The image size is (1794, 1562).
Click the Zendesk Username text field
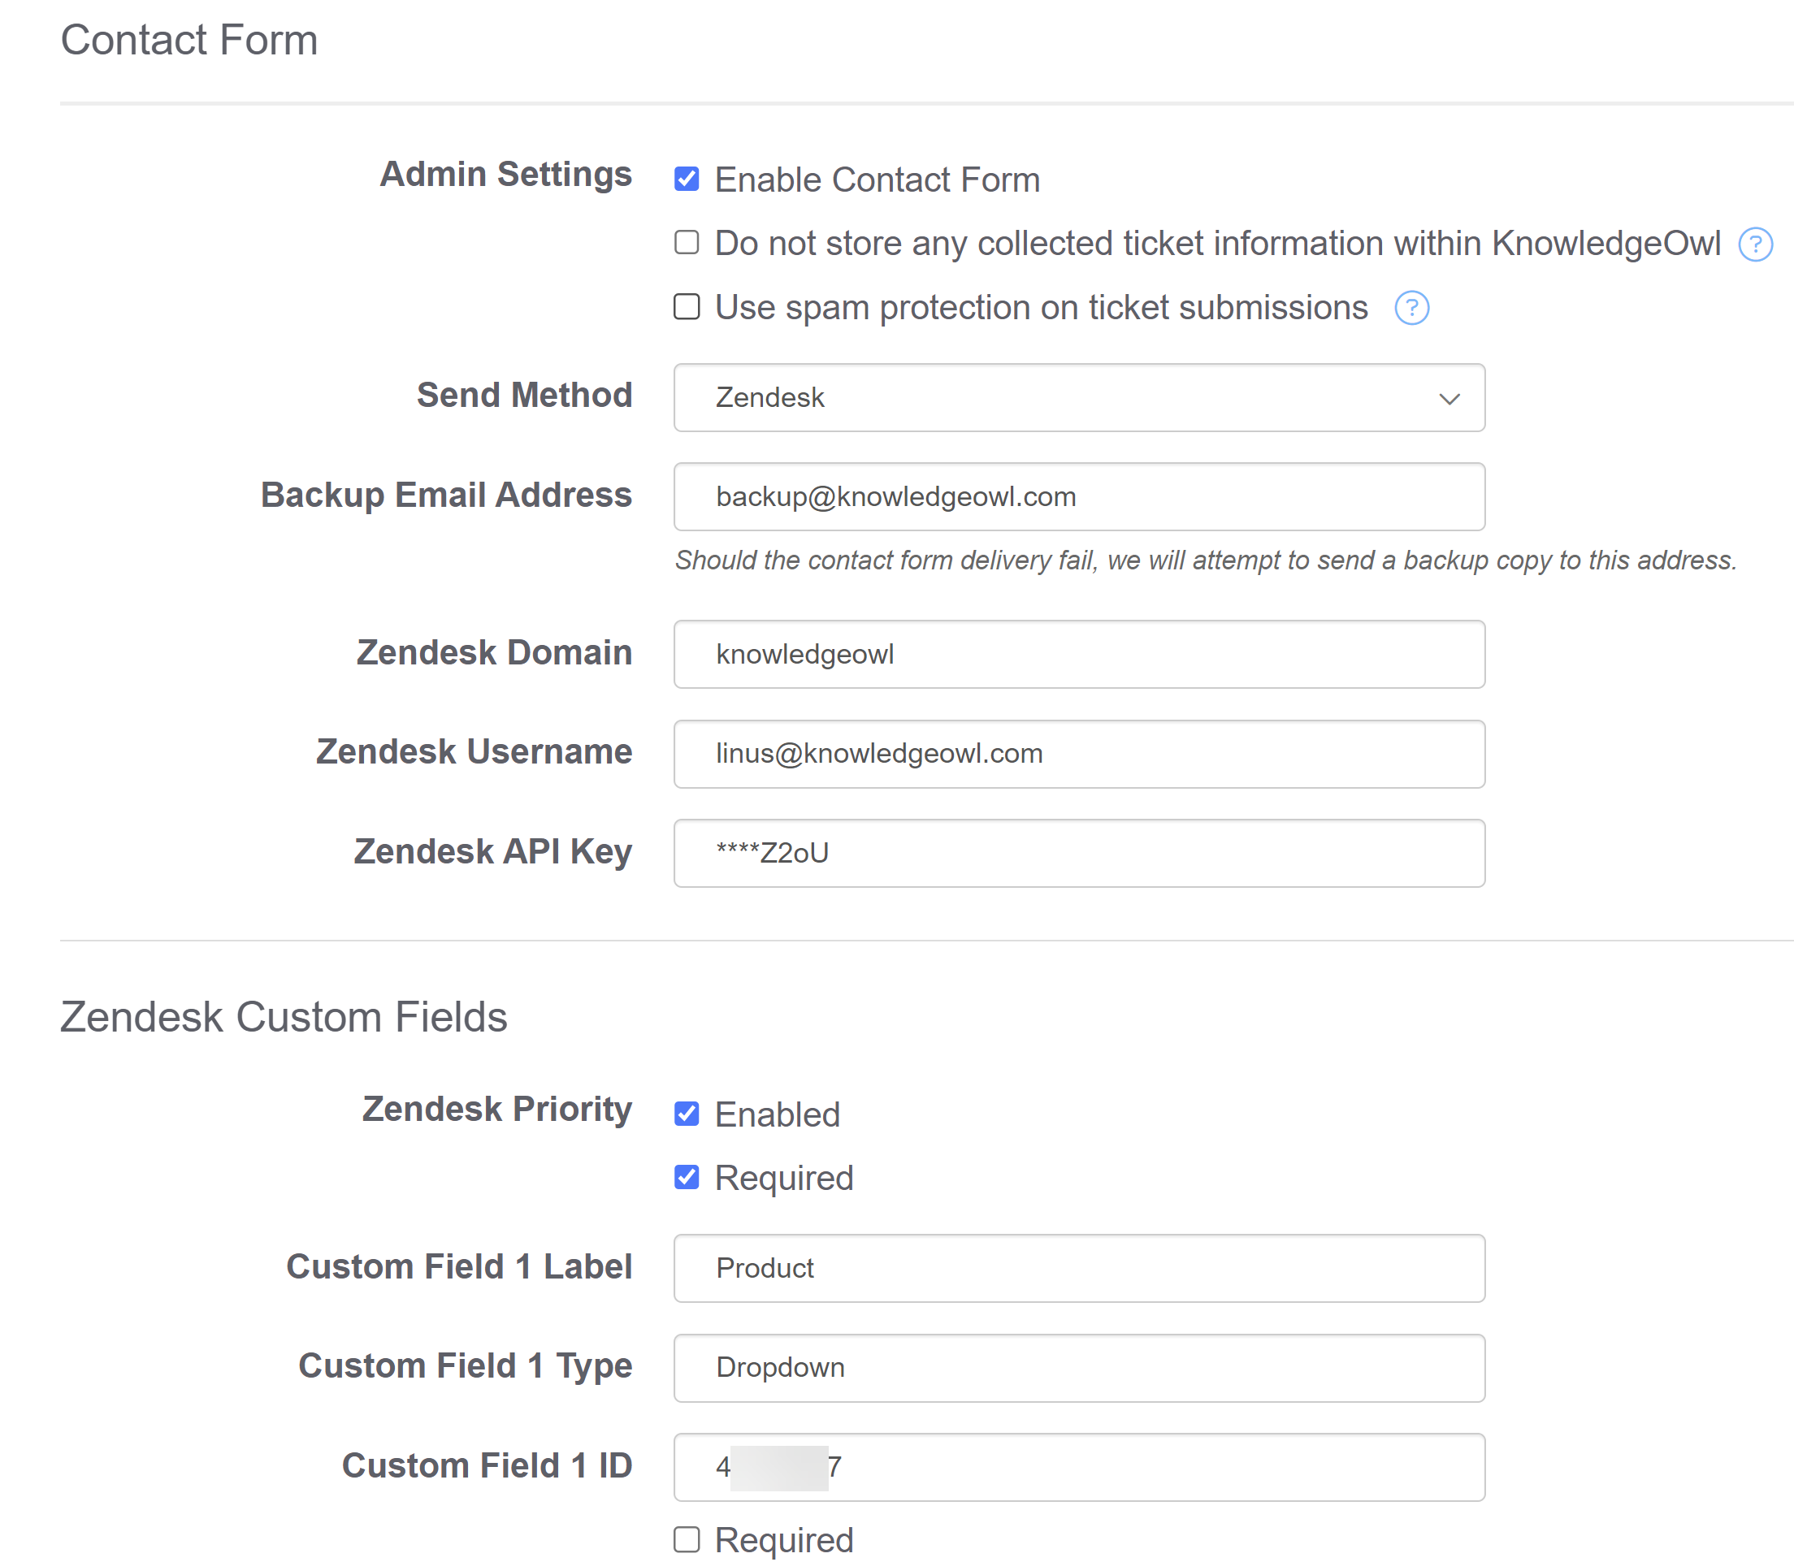1077,754
